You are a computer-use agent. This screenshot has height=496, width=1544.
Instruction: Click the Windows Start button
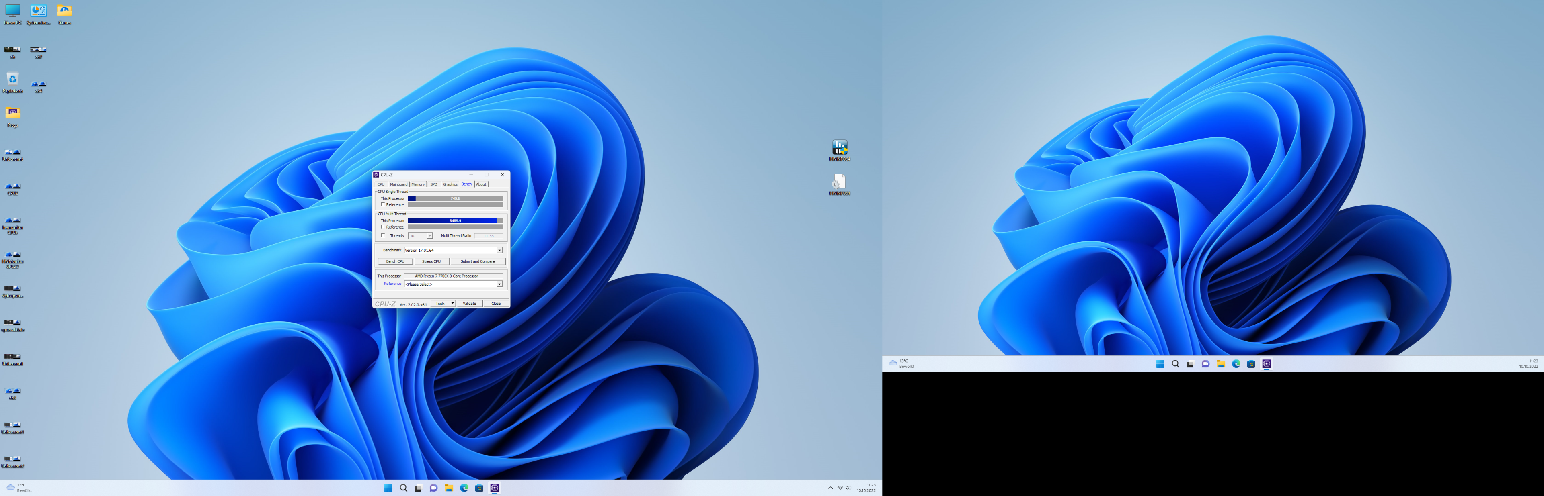coord(388,488)
